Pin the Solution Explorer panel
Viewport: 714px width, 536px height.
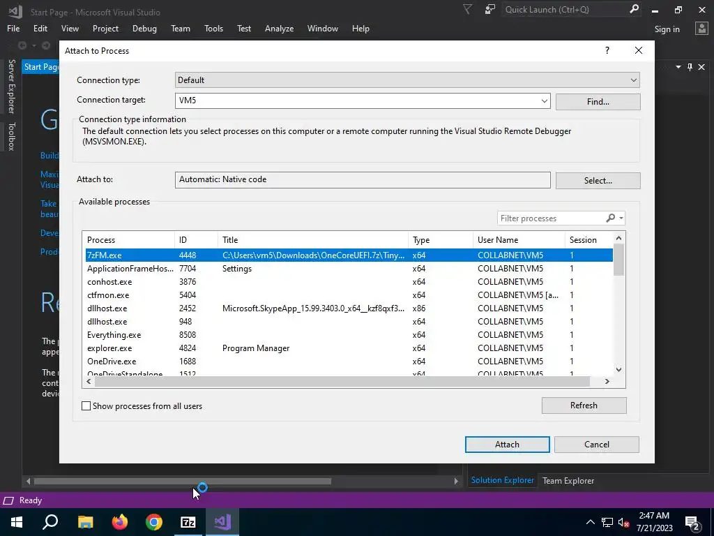click(690, 67)
